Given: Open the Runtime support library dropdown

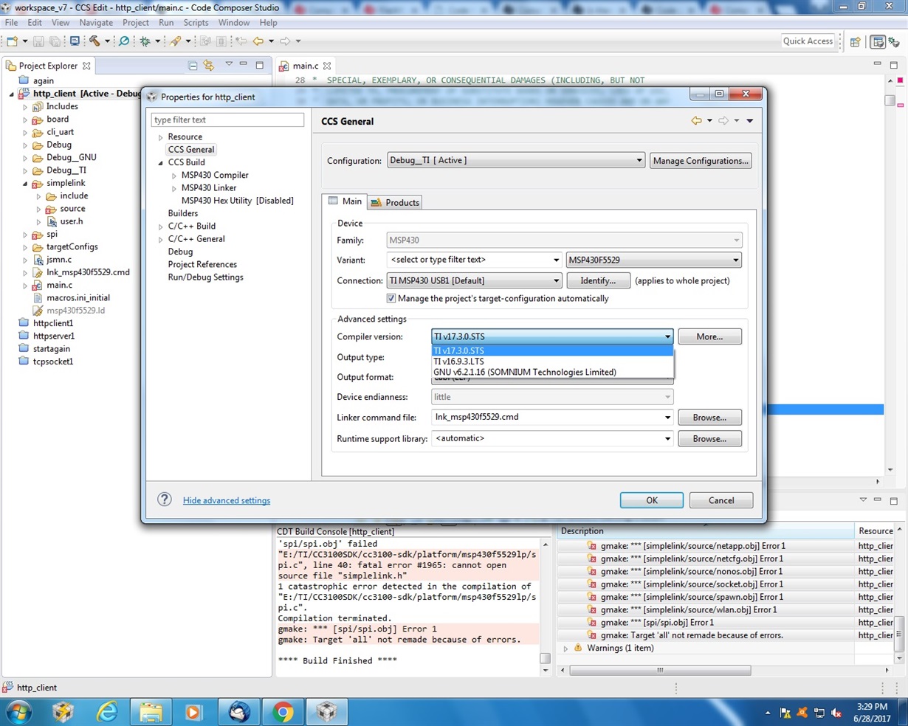Looking at the screenshot, I should 667,439.
